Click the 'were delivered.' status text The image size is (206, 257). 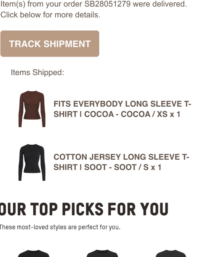[160, 4]
